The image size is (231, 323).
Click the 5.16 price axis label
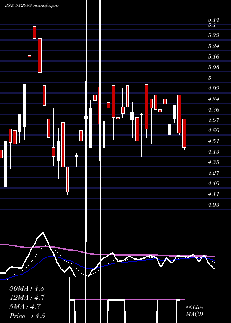pyautogui.click(x=213, y=57)
